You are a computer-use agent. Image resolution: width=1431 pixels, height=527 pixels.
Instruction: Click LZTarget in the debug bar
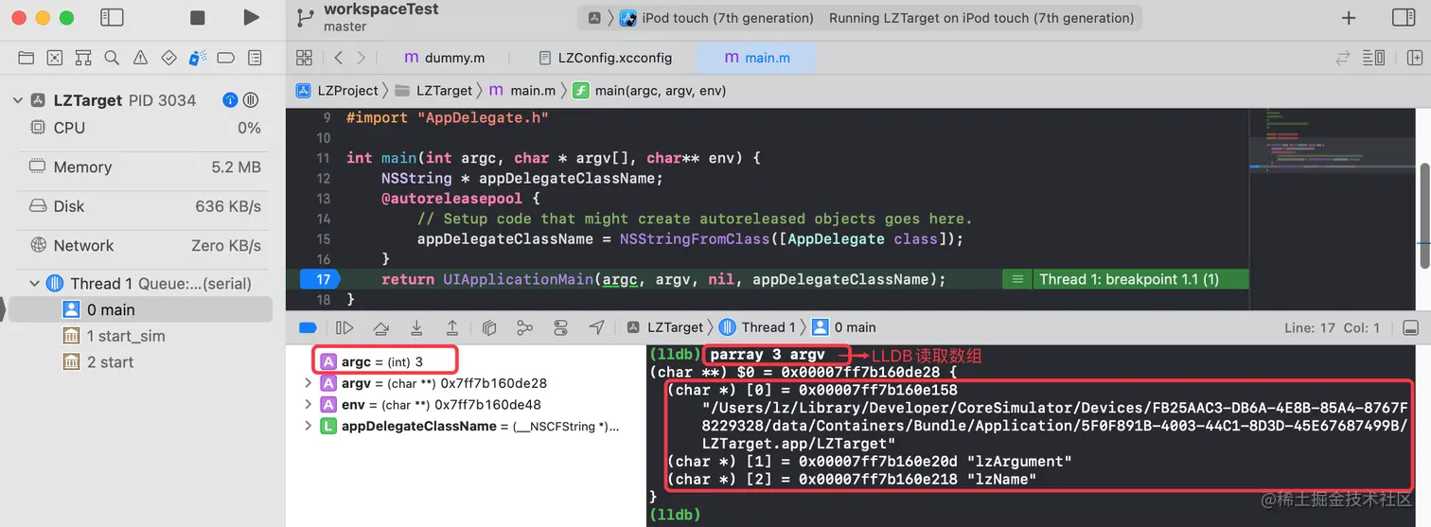click(x=664, y=327)
